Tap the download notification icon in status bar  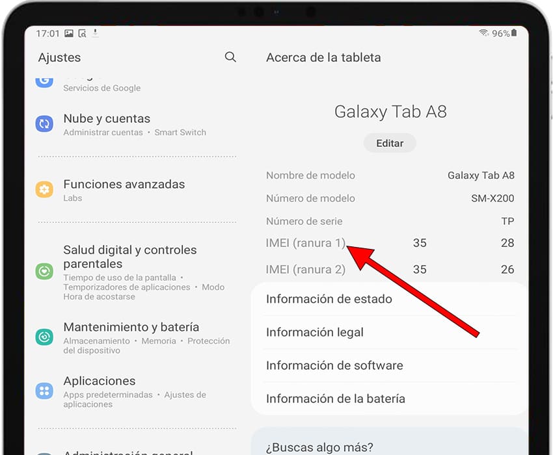click(95, 34)
